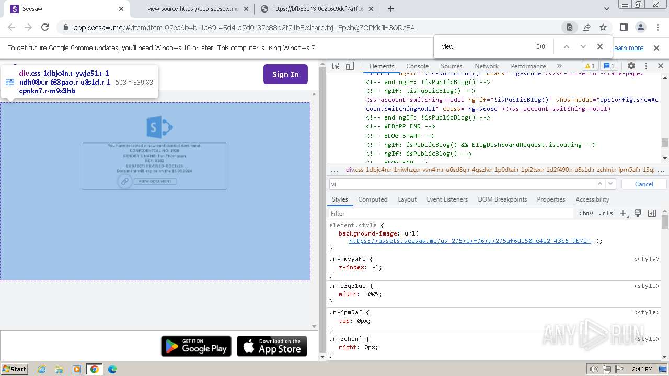Show the warnings count badge

pos(590,66)
